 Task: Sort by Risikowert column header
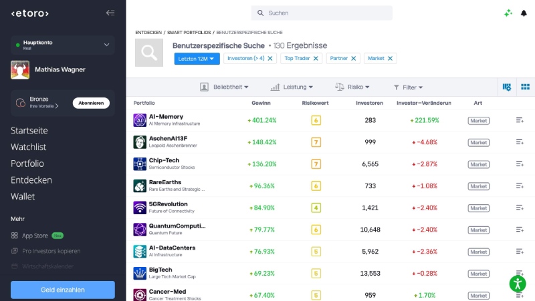coord(315,103)
